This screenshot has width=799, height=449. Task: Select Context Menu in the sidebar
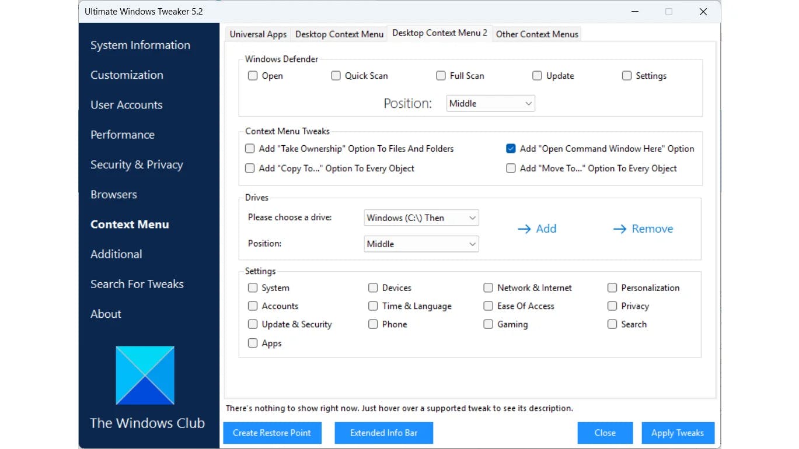click(x=130, y=224)
